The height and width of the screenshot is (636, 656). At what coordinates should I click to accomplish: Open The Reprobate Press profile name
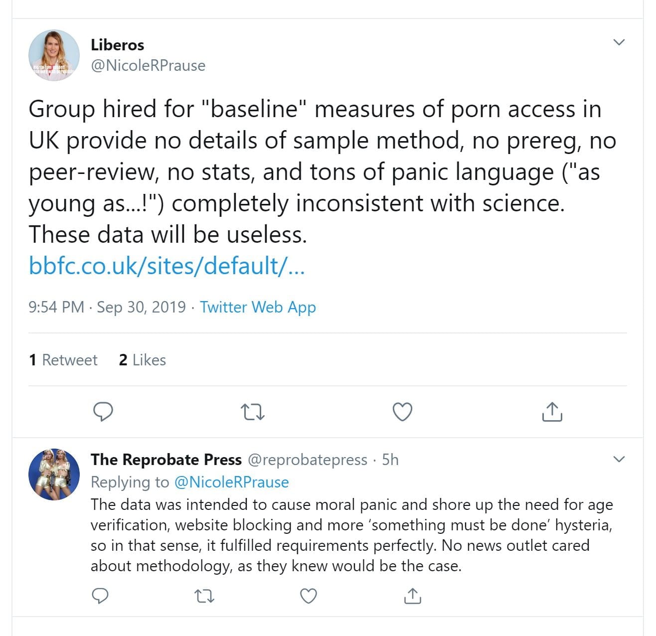tap(166, 460)
